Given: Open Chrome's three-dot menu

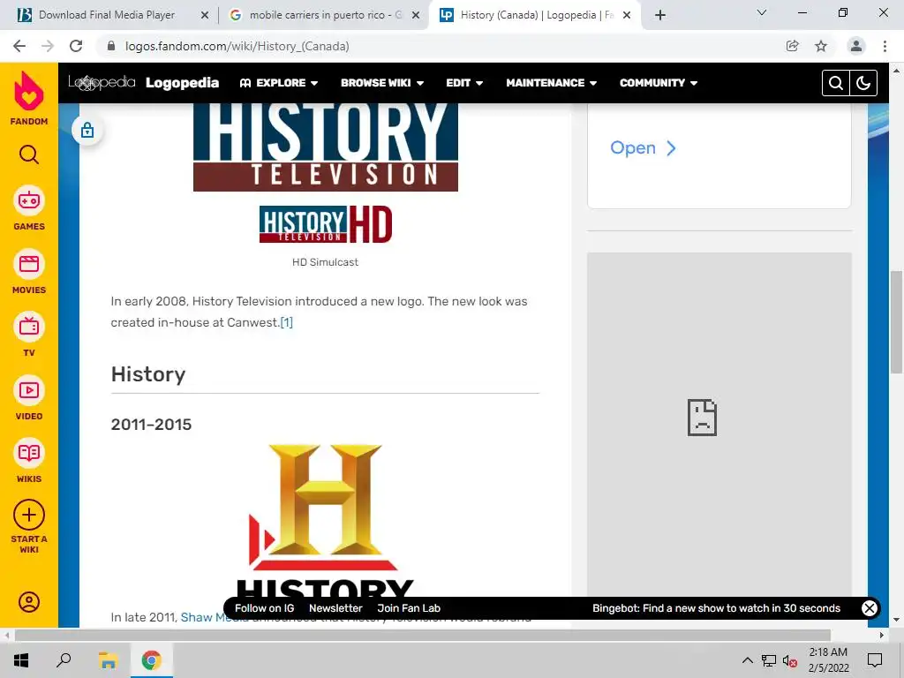Looking at the screenshot, I should tap(885, 46).
